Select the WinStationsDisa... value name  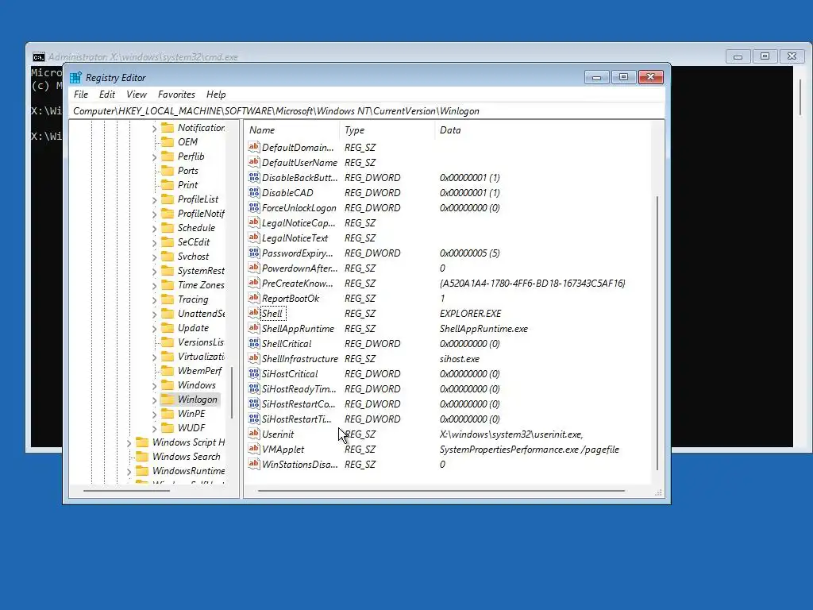click(x=299, y=464)
